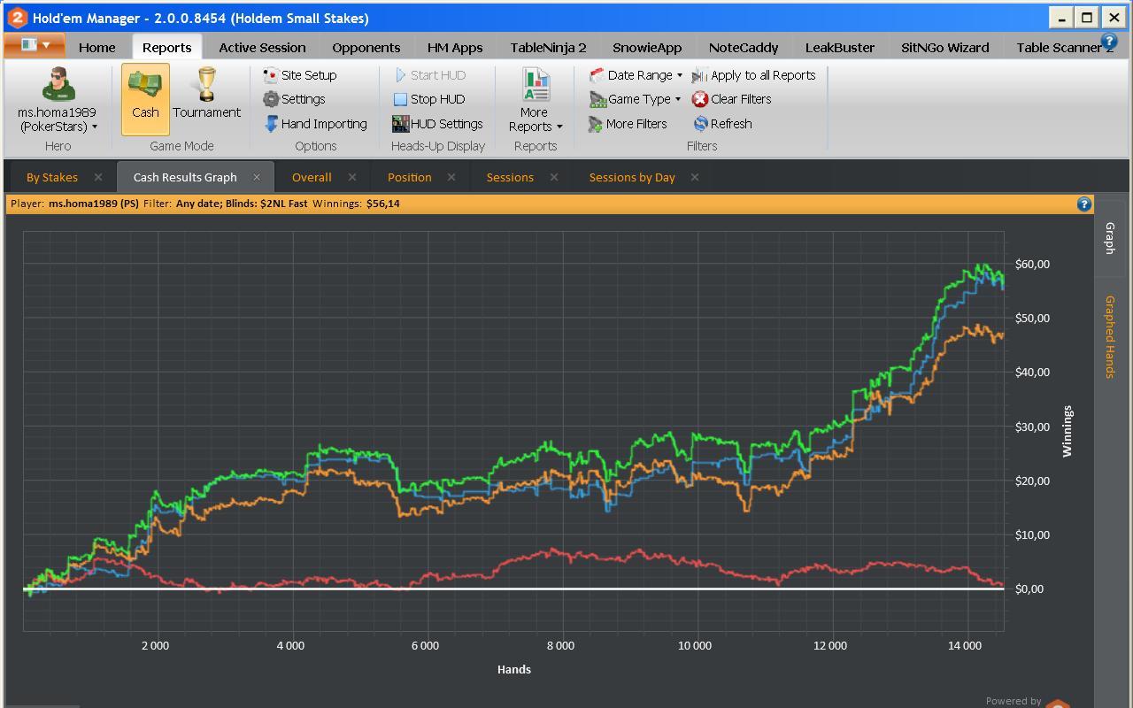
Task: Open the Sessions by Day tab
Action: (x=632, y=177)
